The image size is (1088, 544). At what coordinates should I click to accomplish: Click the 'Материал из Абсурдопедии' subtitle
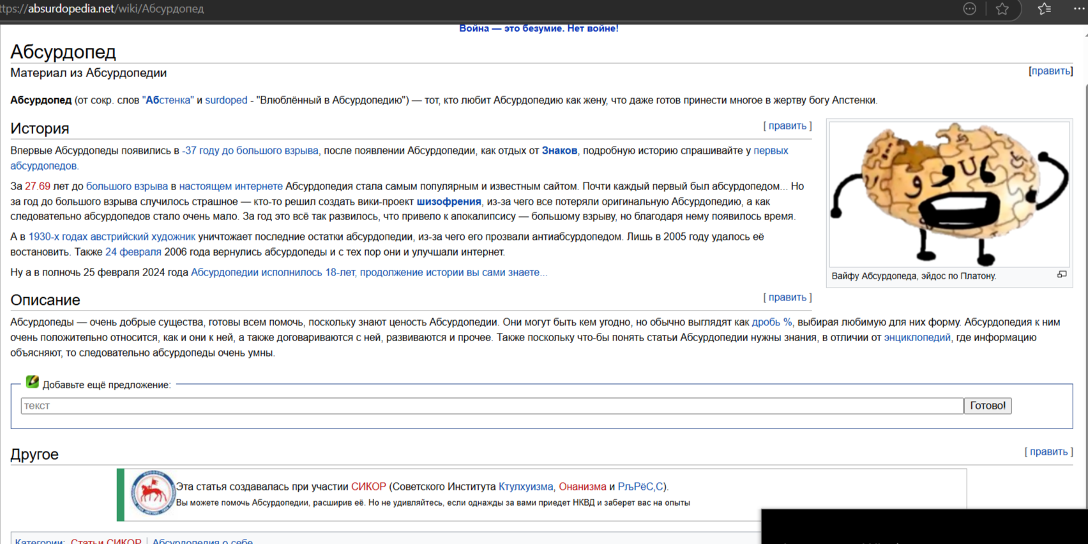[89, 73]
